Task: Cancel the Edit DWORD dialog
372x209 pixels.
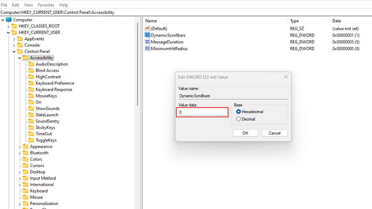Action: (274, 133)
